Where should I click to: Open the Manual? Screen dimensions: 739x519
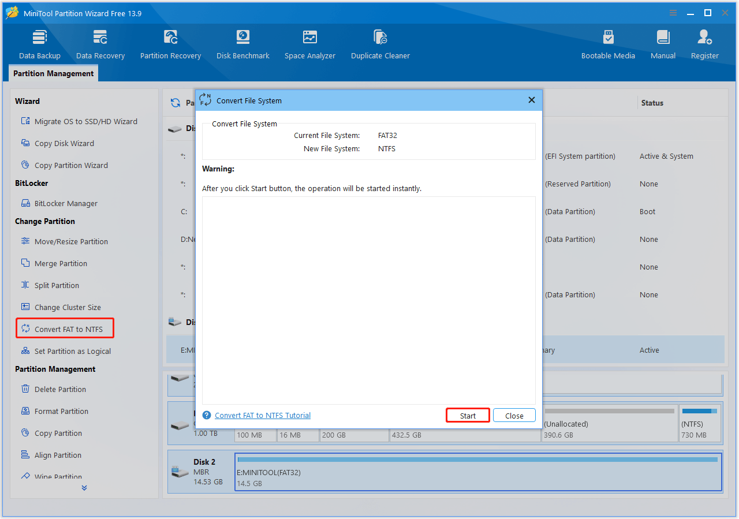[663, 45]
